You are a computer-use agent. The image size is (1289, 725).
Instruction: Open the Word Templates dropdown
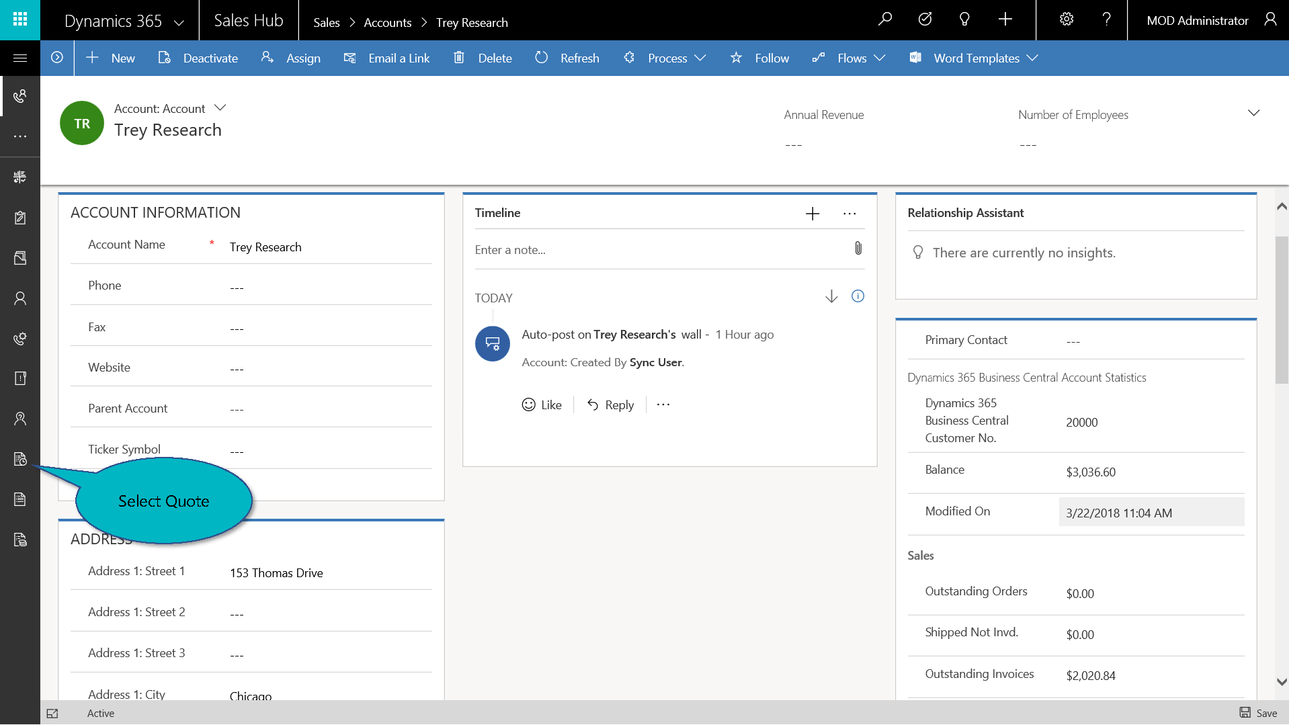[974, 58]
